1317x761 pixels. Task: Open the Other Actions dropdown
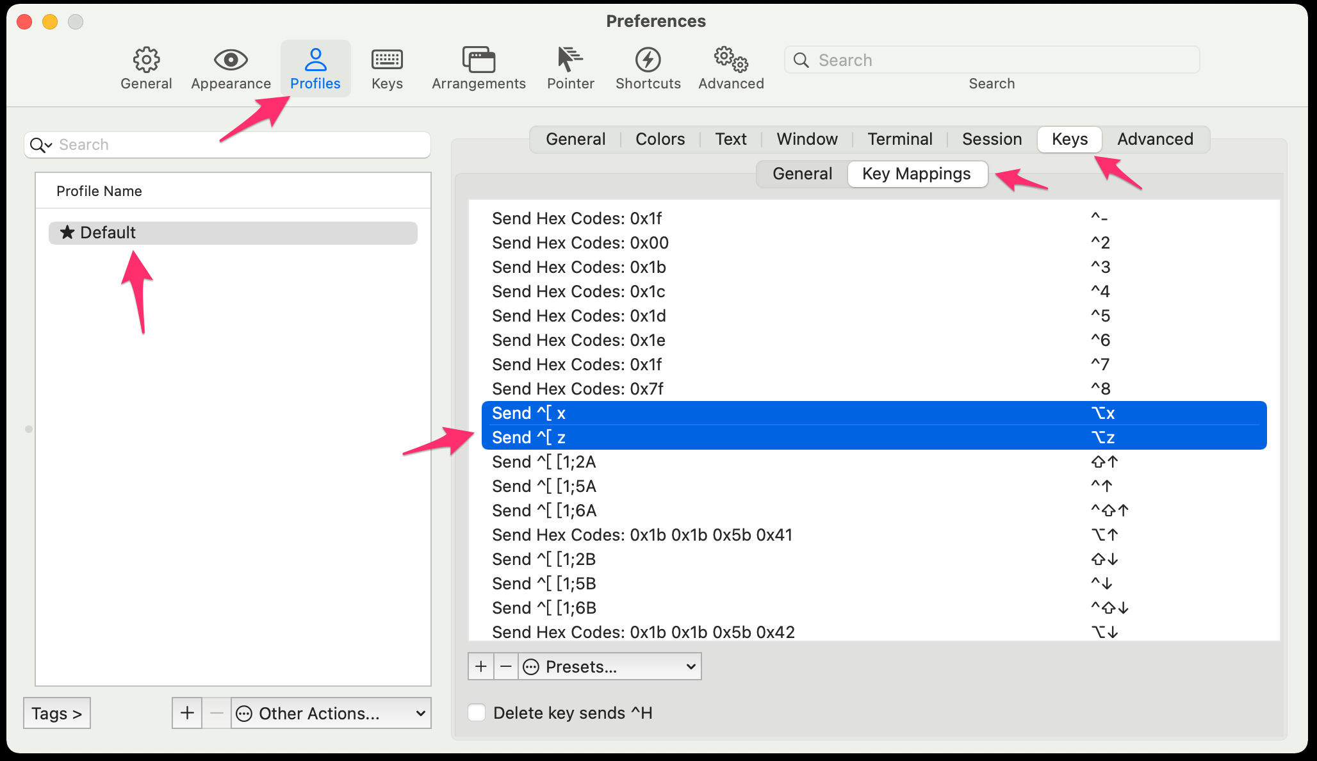[331, 713]
